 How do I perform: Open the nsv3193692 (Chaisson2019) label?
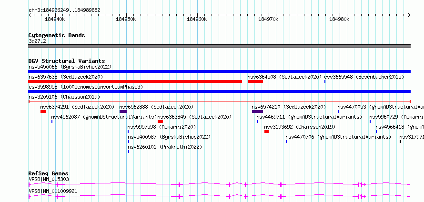(300, 127)
